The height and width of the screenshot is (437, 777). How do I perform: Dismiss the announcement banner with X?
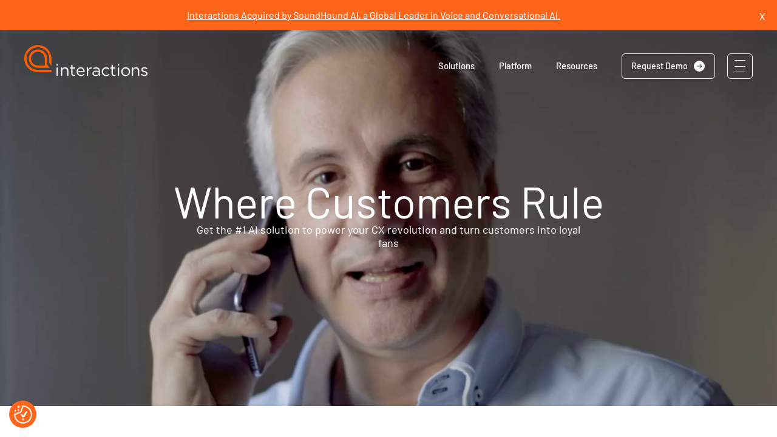[x=762, y=16]
